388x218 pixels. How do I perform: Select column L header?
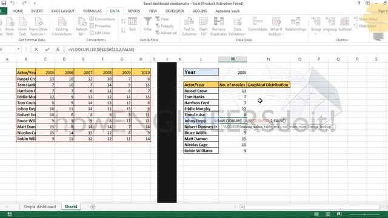click(201, 59)
